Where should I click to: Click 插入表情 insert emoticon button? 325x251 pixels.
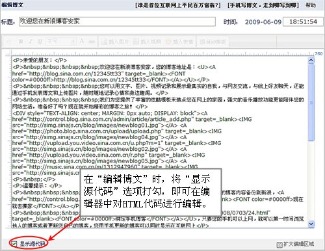[179, 42]
